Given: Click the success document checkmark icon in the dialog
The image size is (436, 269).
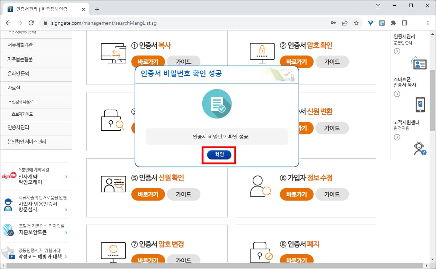Looking at the screenshot, I should 217,104.
